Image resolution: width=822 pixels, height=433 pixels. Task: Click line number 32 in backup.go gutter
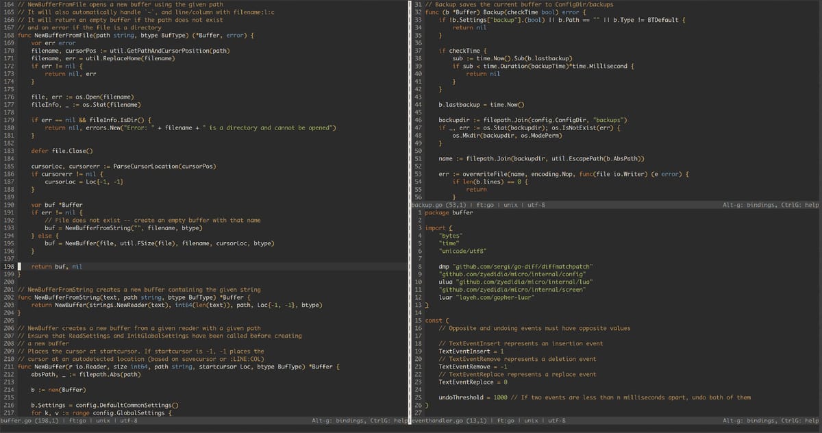tap(418, 12)
